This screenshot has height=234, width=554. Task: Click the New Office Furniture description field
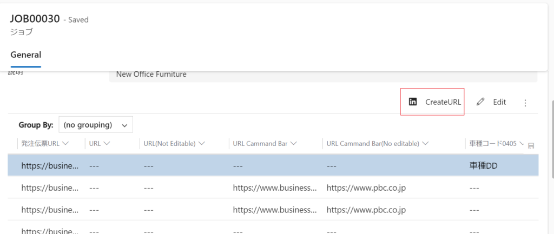tap(323, 75)
